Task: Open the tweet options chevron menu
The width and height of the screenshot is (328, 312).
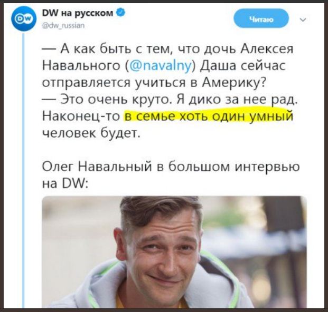Action: [303, 20]
